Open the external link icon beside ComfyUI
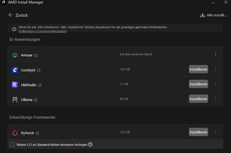This screenshot has width=231, height=153. [39, 70]
